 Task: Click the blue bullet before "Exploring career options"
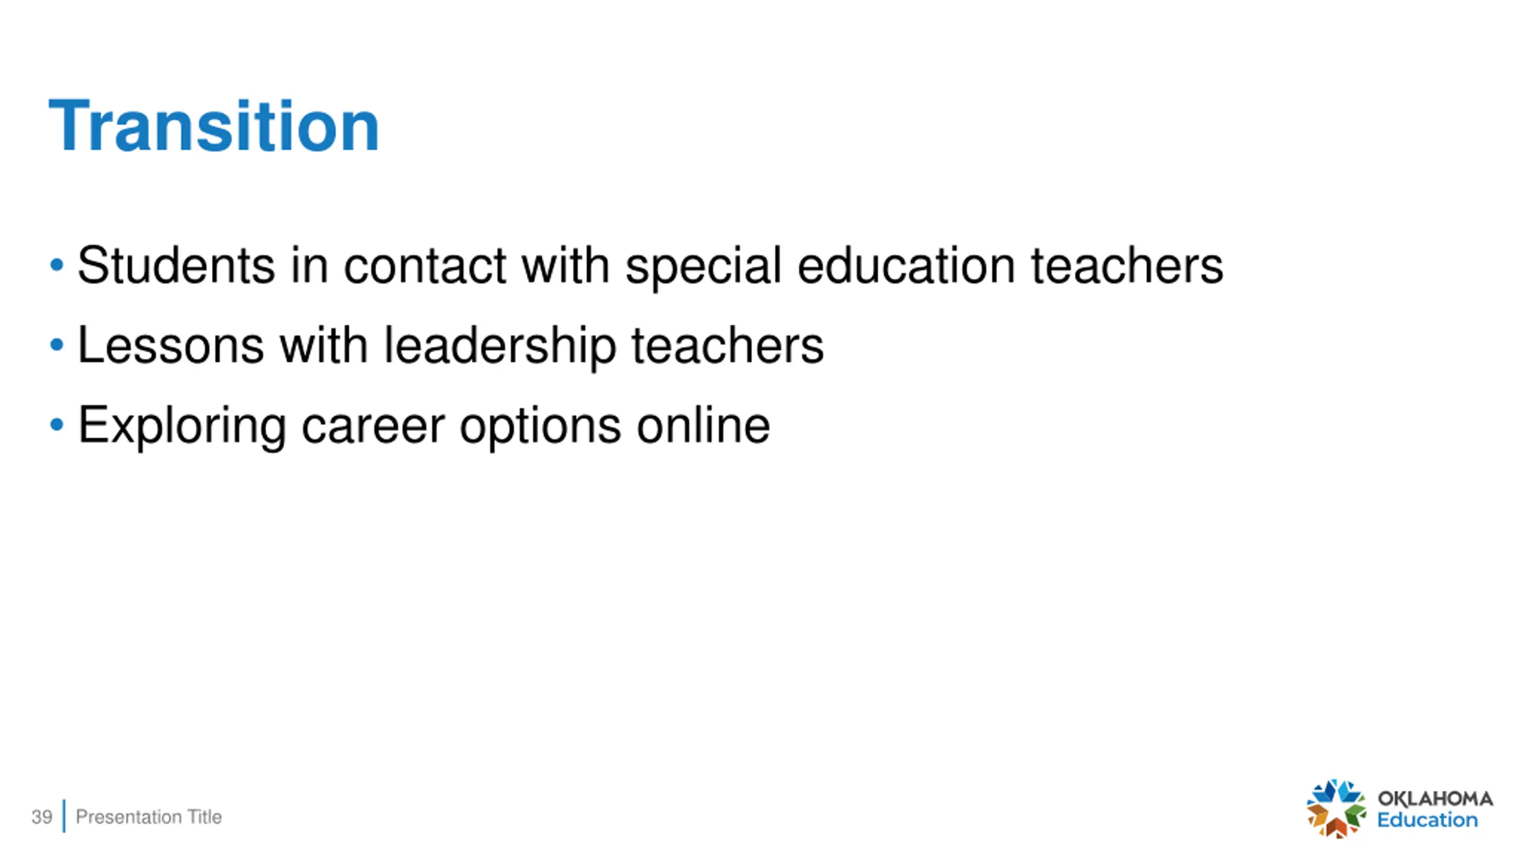(56, 425)
